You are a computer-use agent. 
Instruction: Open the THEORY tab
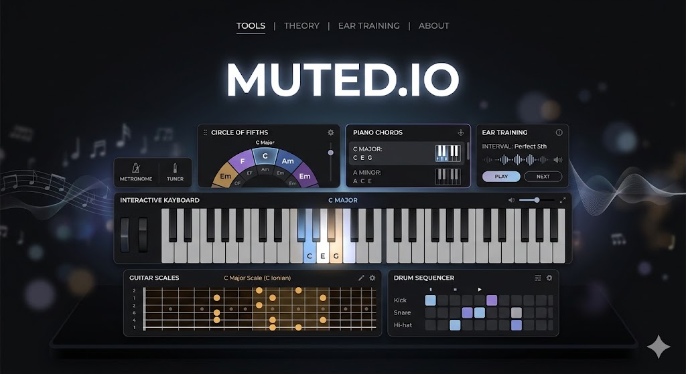coord(301,26)
